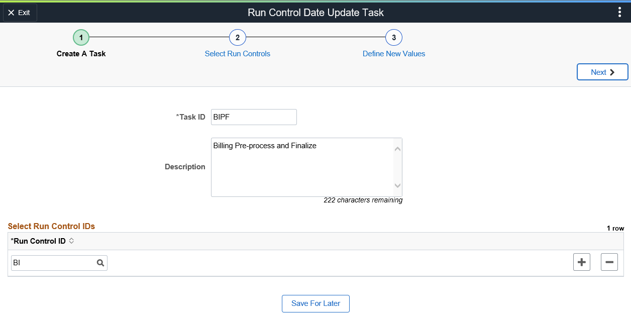Click the Create A Task step label

click(81, 53)
